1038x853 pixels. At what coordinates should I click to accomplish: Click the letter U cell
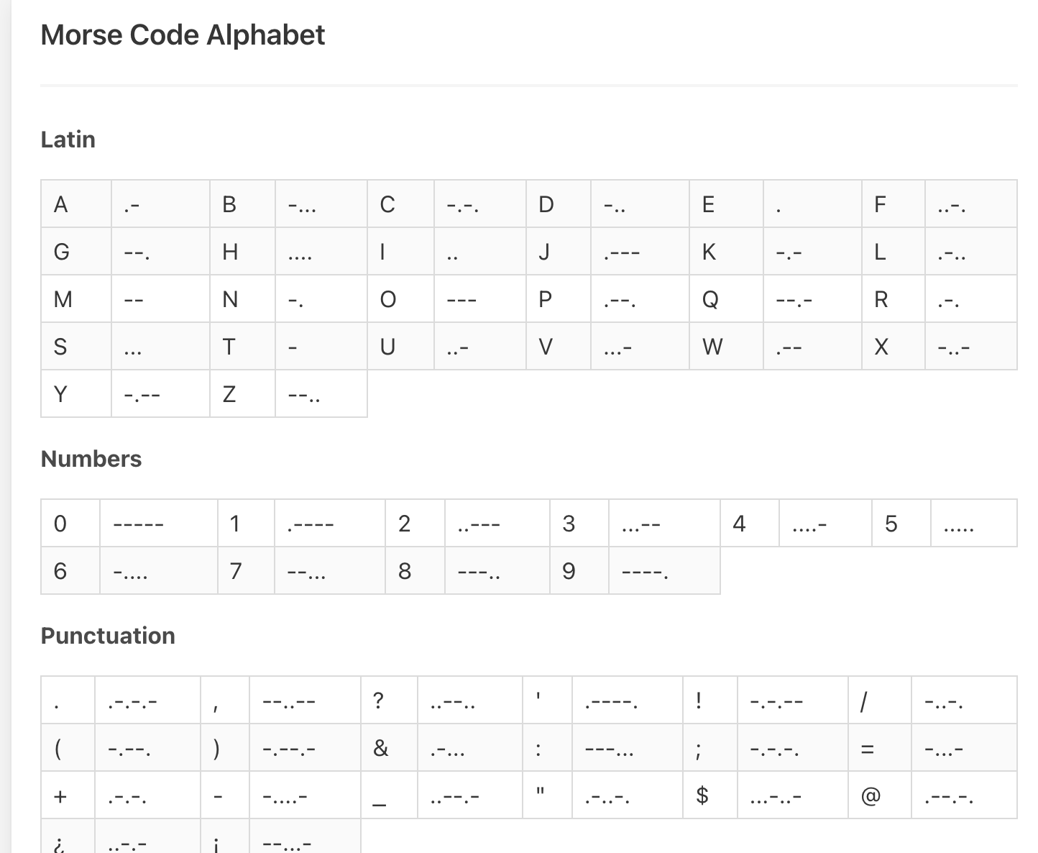click(400, 347)
